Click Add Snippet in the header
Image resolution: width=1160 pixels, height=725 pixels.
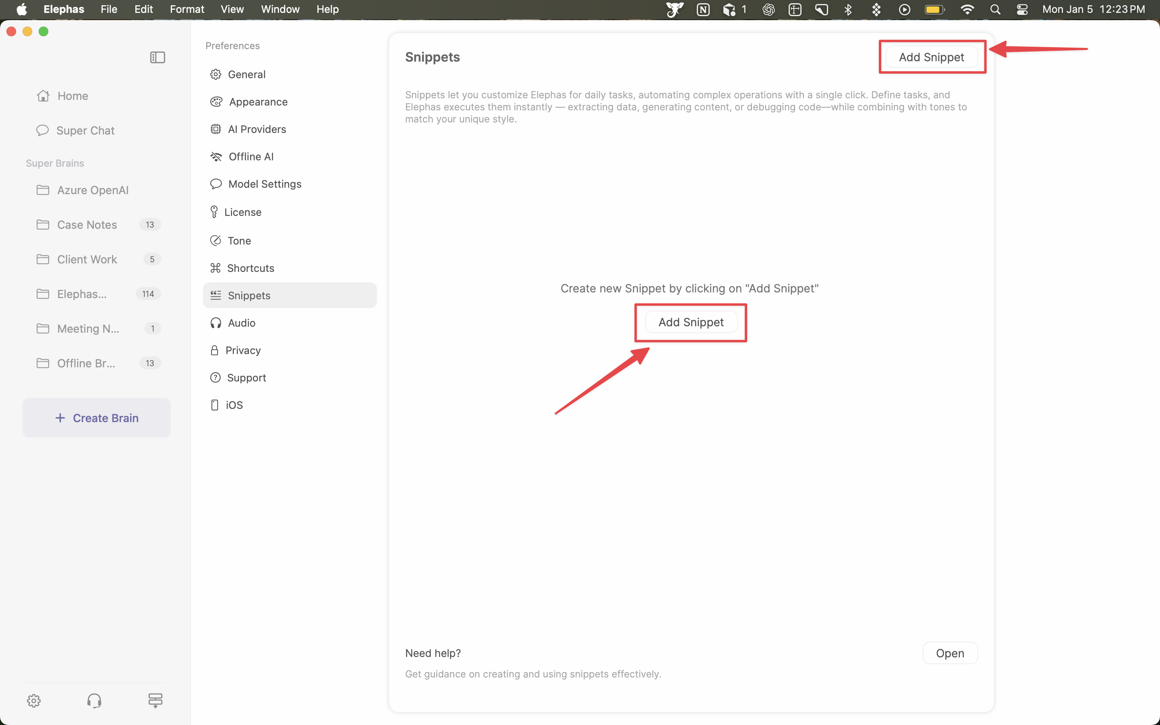tap(931, 57)
